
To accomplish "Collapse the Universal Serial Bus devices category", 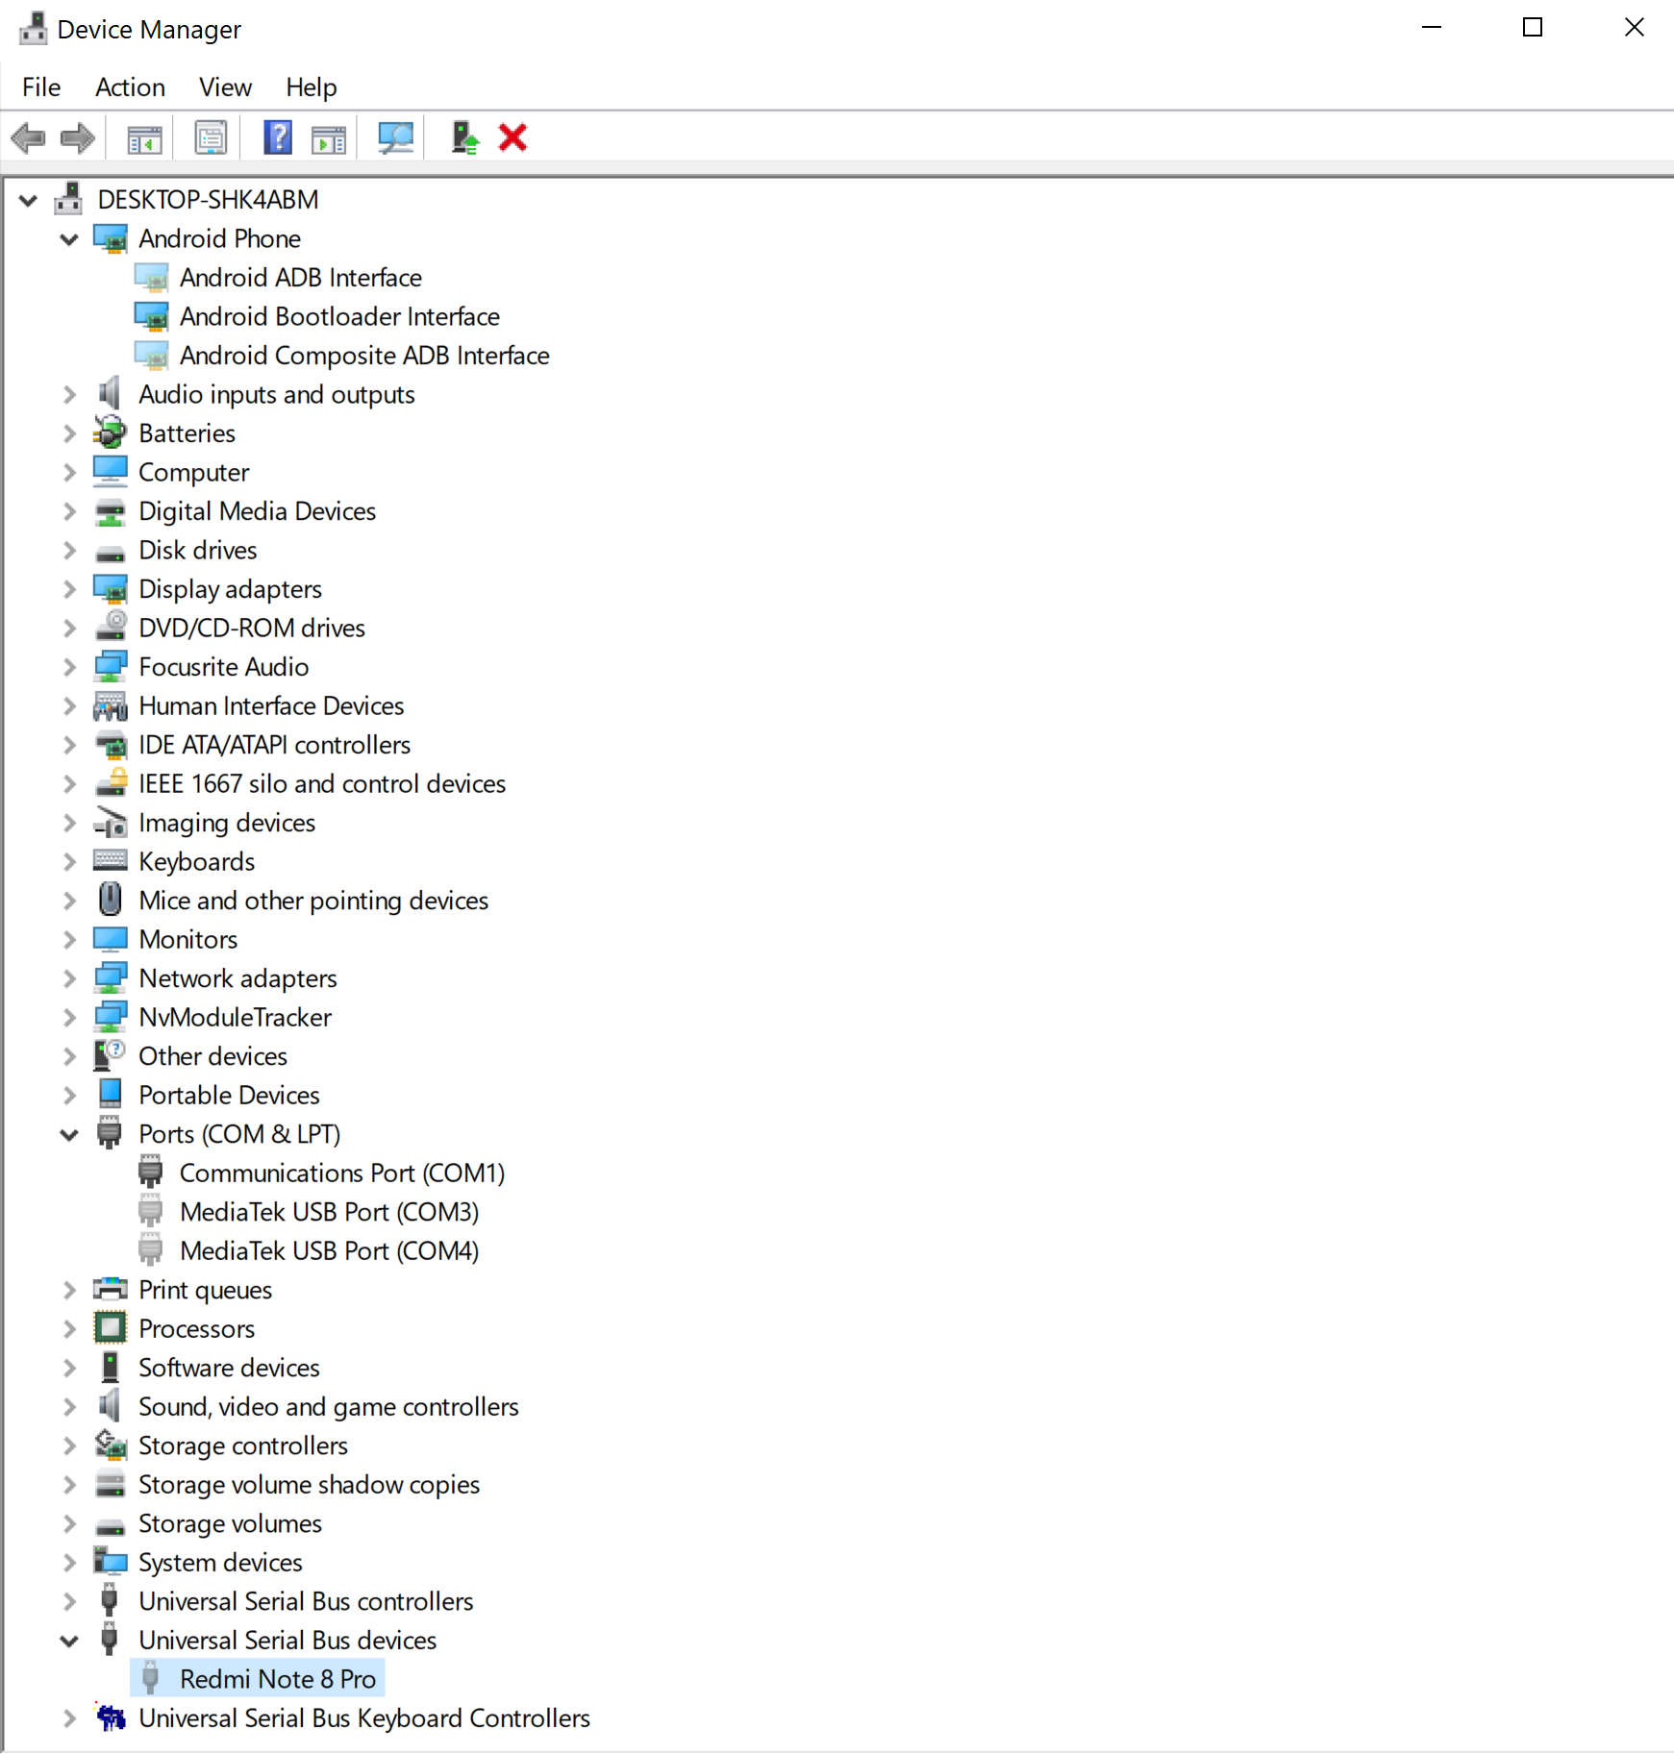I will [x=69, y=1642].
